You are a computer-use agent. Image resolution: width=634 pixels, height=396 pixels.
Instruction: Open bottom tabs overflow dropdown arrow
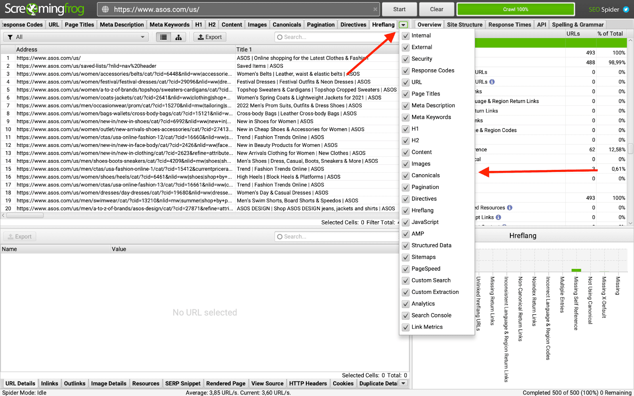(403, 383)
